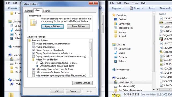The width and height of the screenshot is (172, 97).
Task: Click the Favorites star icon in right window
Action: tap(114, 15)
